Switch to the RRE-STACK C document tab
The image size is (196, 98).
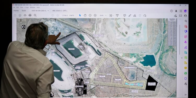click(x=60, y=11)
